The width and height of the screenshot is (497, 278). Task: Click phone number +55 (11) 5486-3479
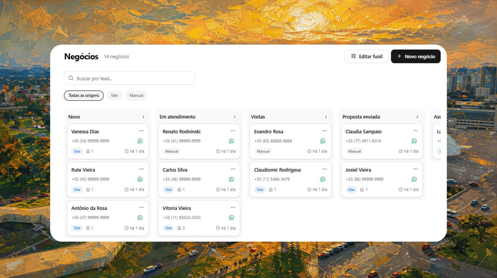coord(272,179)
